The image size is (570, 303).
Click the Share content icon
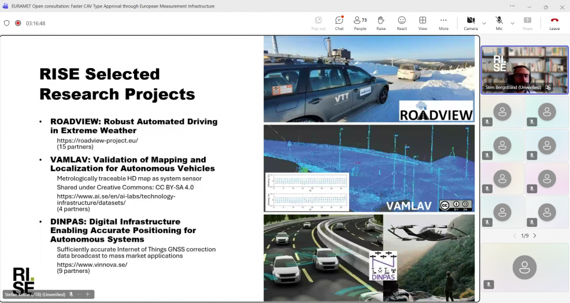527,23
